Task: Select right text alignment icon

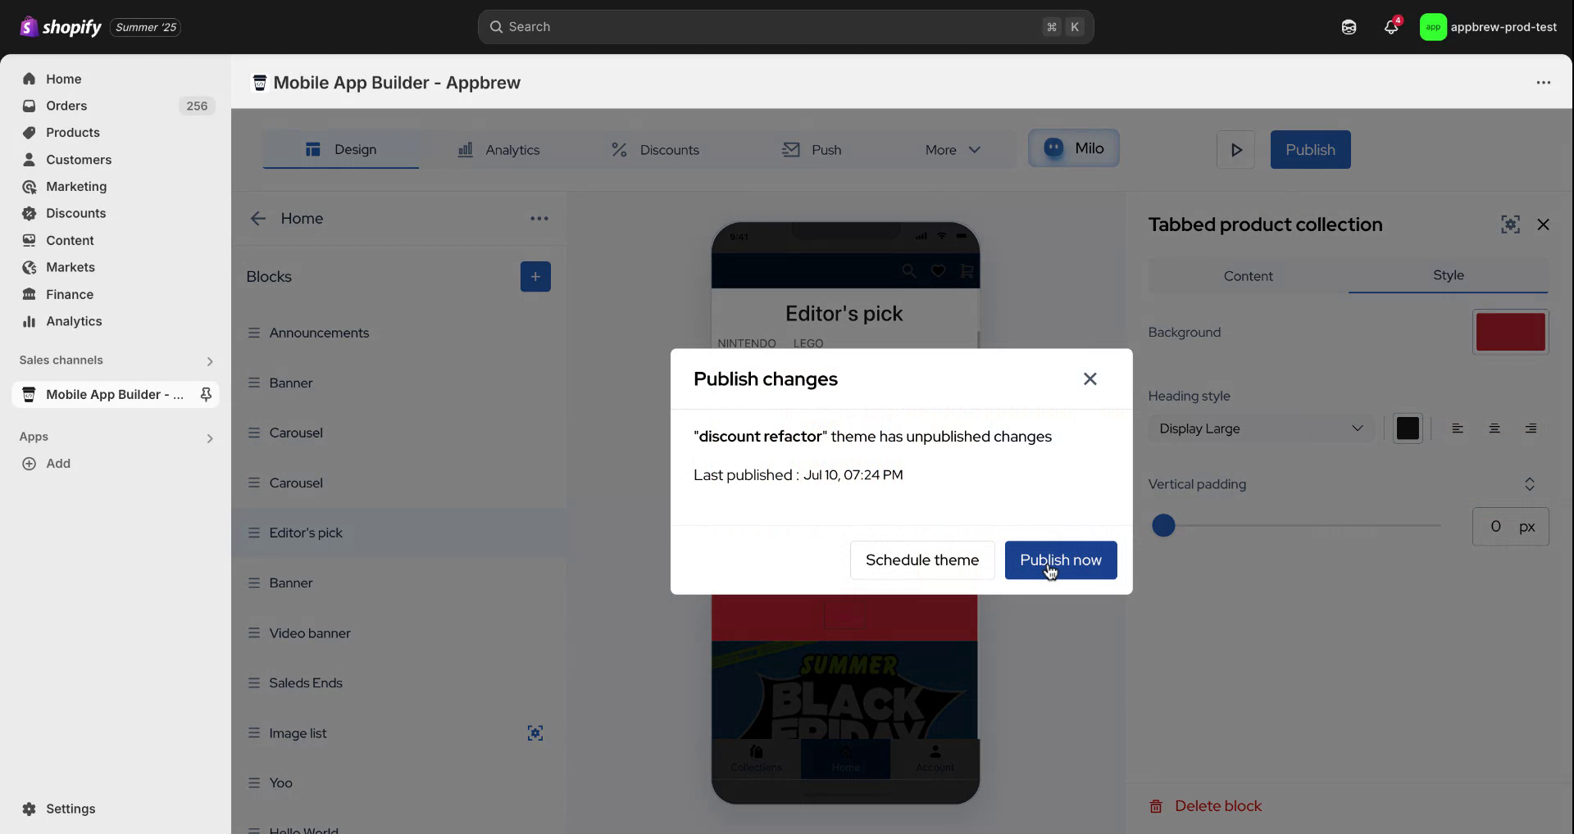Action: click(x=1531, y=428)
